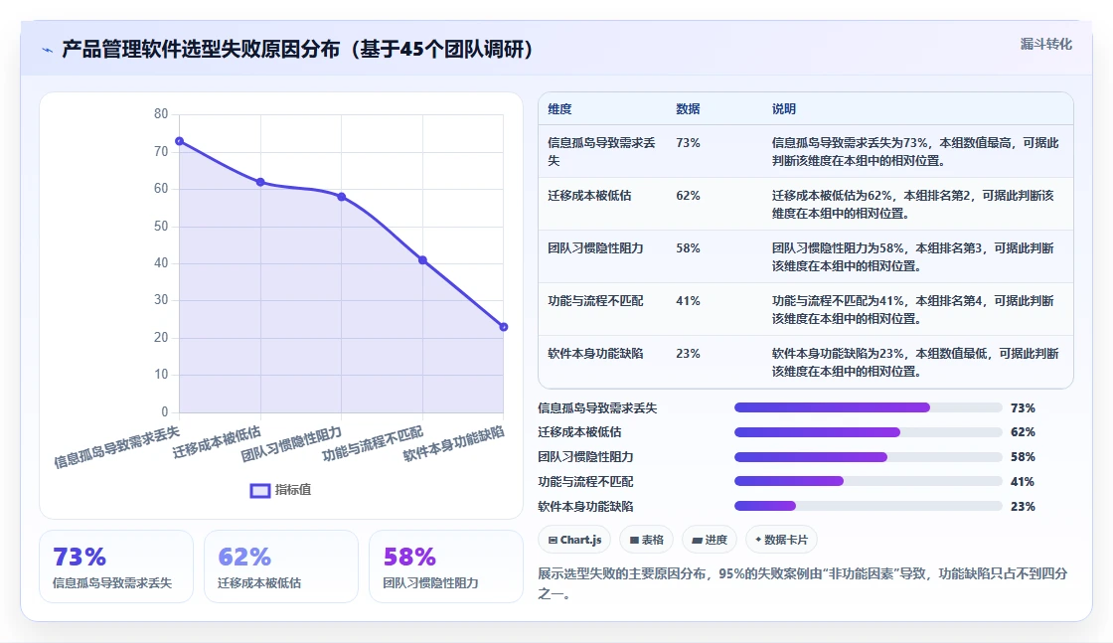Click the table cell showing 62%
This screenshot has height=643, width=1113.
click(x=688, y=196)
